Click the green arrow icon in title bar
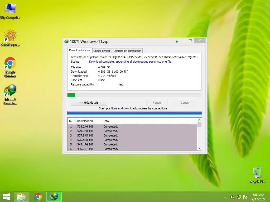 [176, 41]
